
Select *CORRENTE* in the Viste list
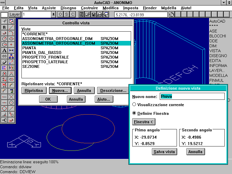76,34
